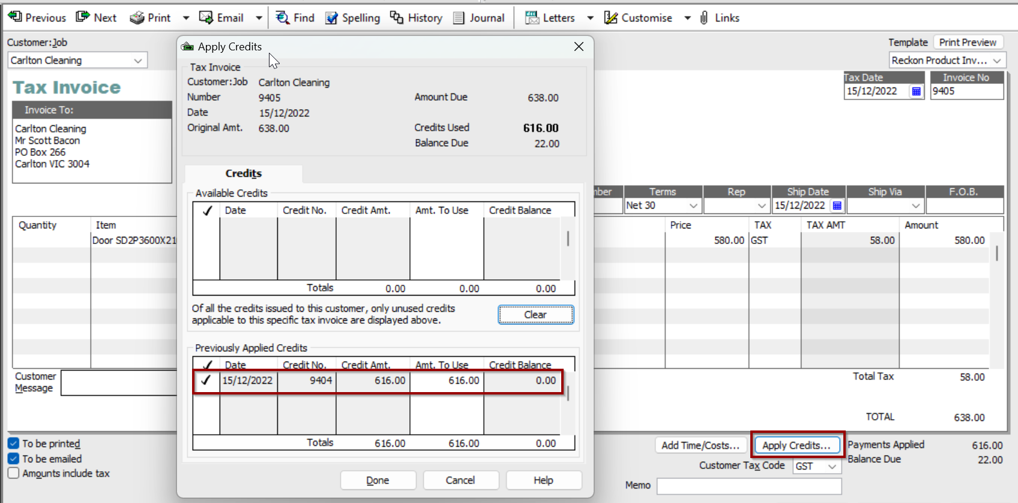Viewport: 1018px width, 503px height.
Task: Click the Find magnifier icon
Action: [282, 18]
